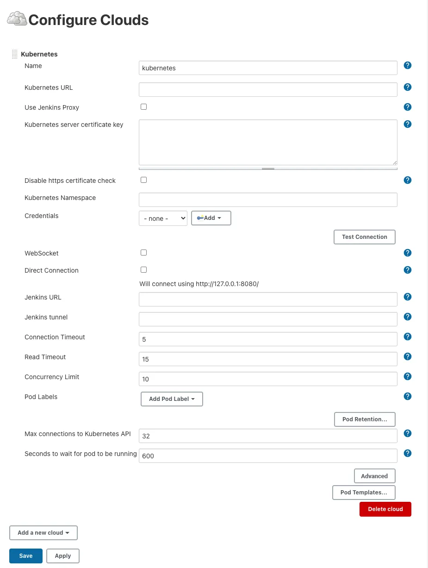Open the Add a new cloud menu
Viewport: 428px width, 568px height.
(43, 533)
